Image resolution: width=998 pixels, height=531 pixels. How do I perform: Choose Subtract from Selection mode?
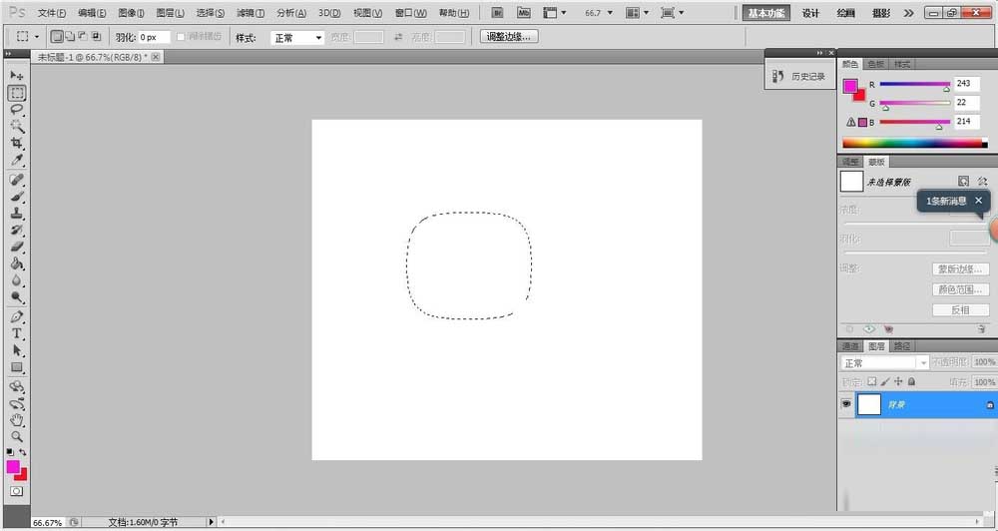pos(83,37)
